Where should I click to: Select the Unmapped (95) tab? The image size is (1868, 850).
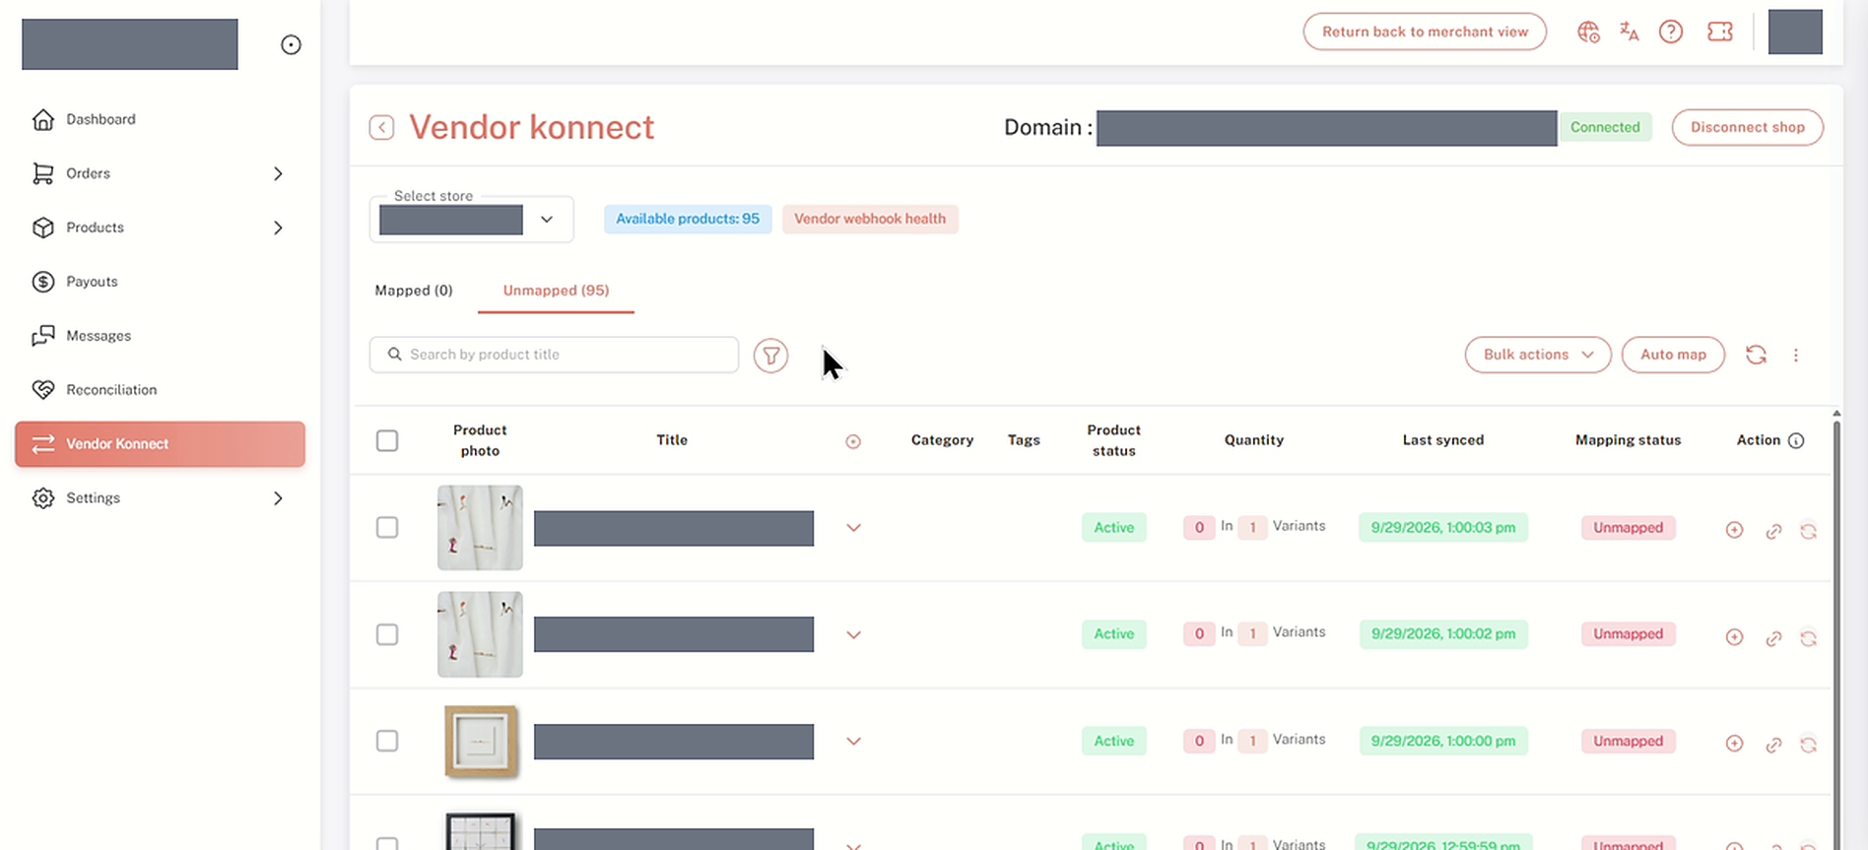(x=556, y=291)
